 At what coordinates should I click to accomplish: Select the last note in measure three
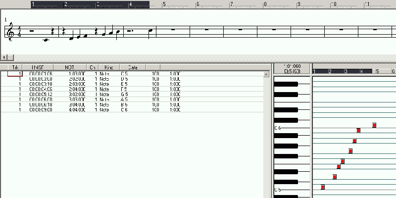[x=151, y=31]
